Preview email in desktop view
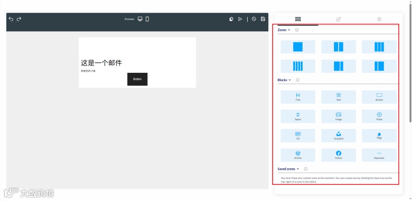The image size is (412, 201). 140,19
